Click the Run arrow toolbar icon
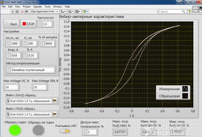Image resolution: width=202 pixels, height=137 pixels. pyautogui.click(x=13, y=12)
